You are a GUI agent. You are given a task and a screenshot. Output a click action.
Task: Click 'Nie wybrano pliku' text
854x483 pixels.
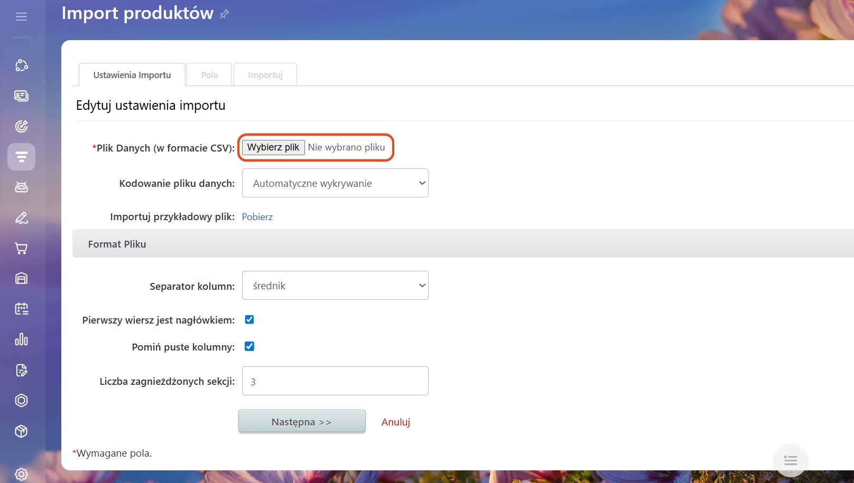coord(347,147)
